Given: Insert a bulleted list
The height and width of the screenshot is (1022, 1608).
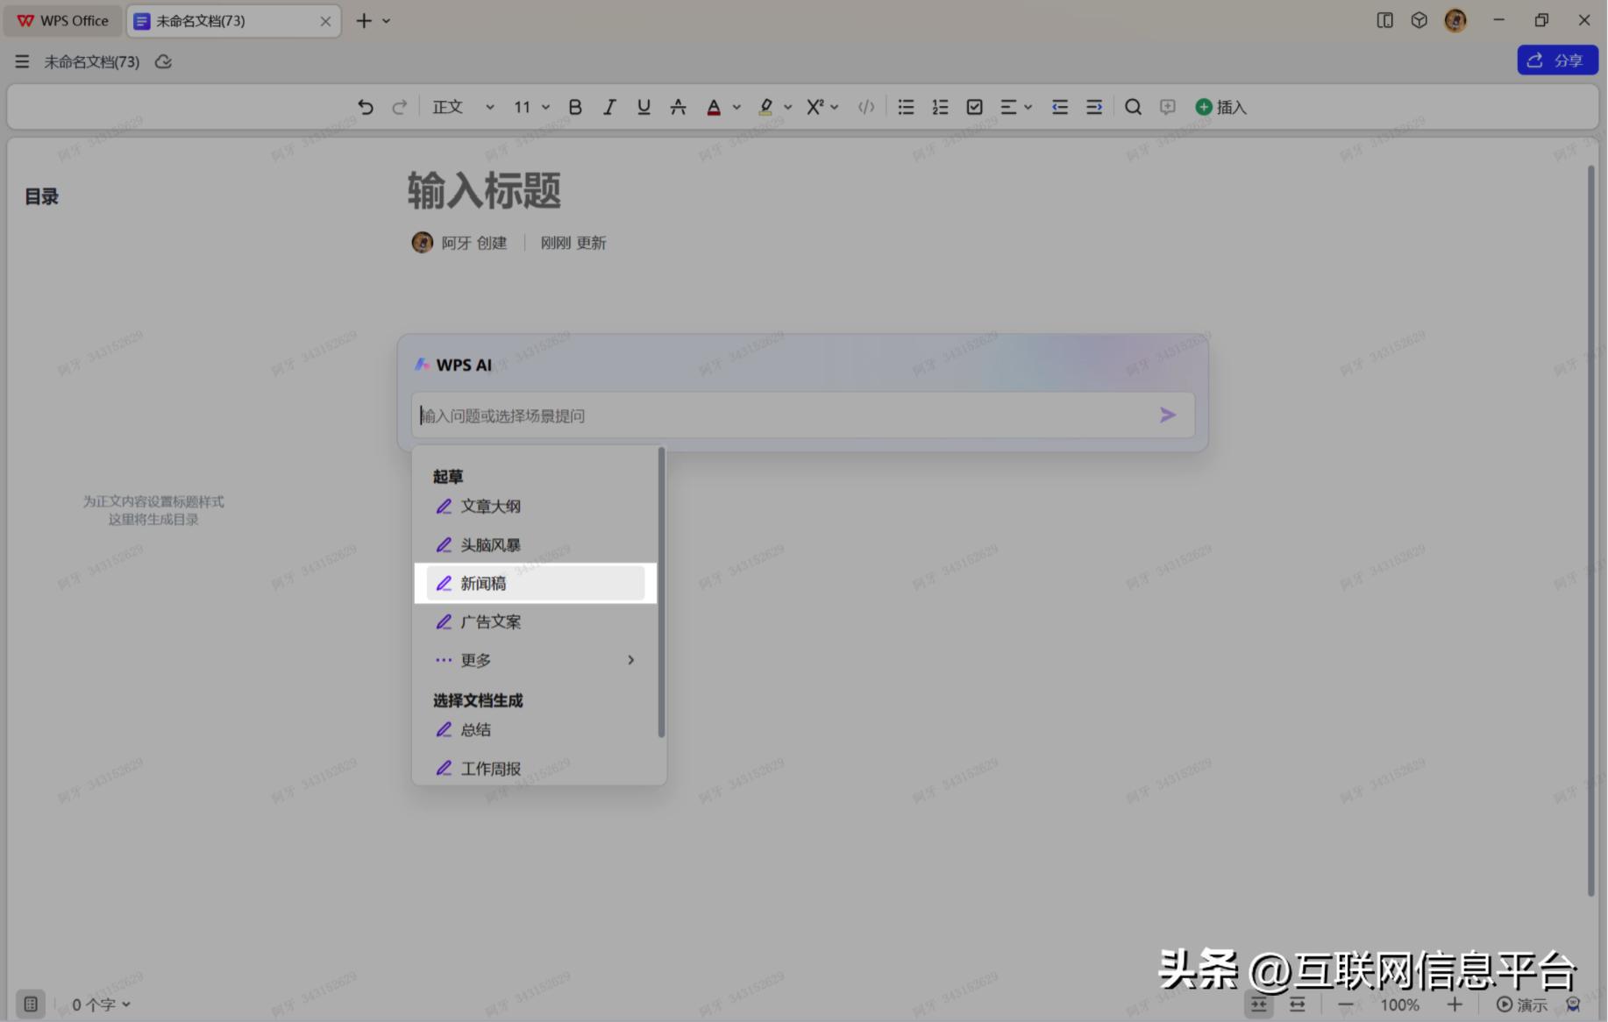Looking at the screenshot, I should click(x=906, y=106).
